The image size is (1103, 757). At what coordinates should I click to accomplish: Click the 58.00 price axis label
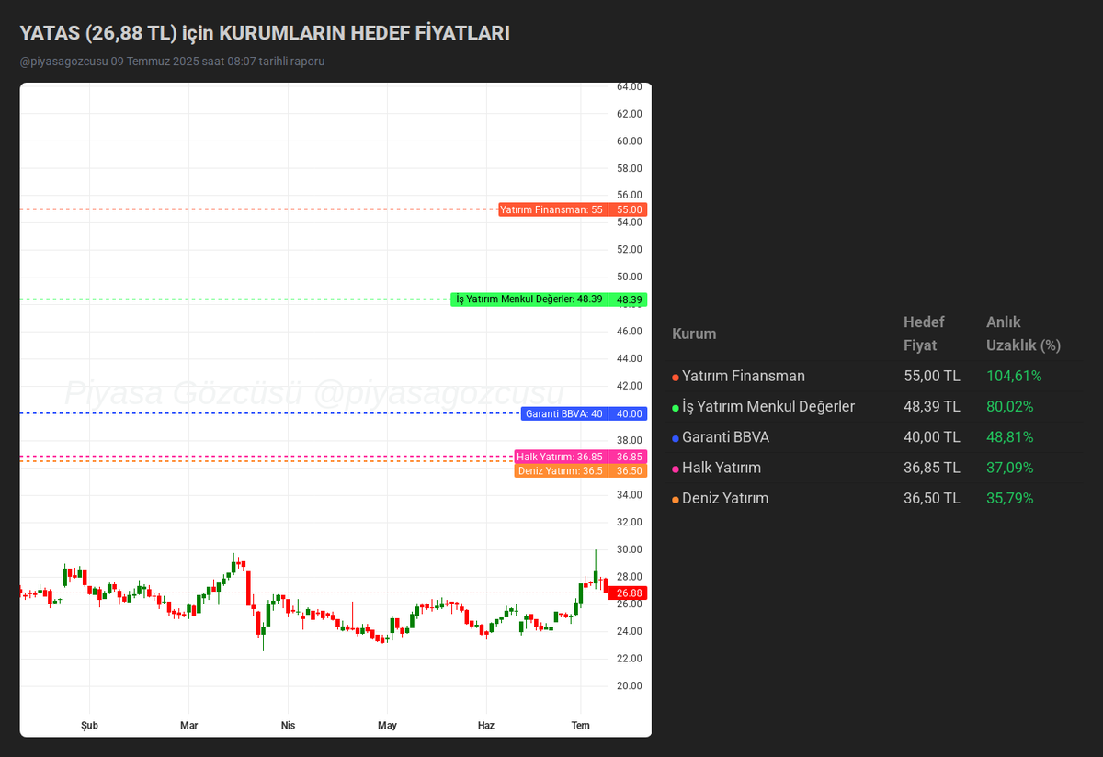point(629,168)
